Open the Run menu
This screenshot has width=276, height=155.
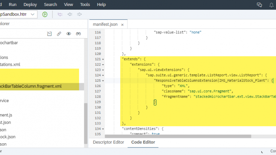tap(12, 5)
